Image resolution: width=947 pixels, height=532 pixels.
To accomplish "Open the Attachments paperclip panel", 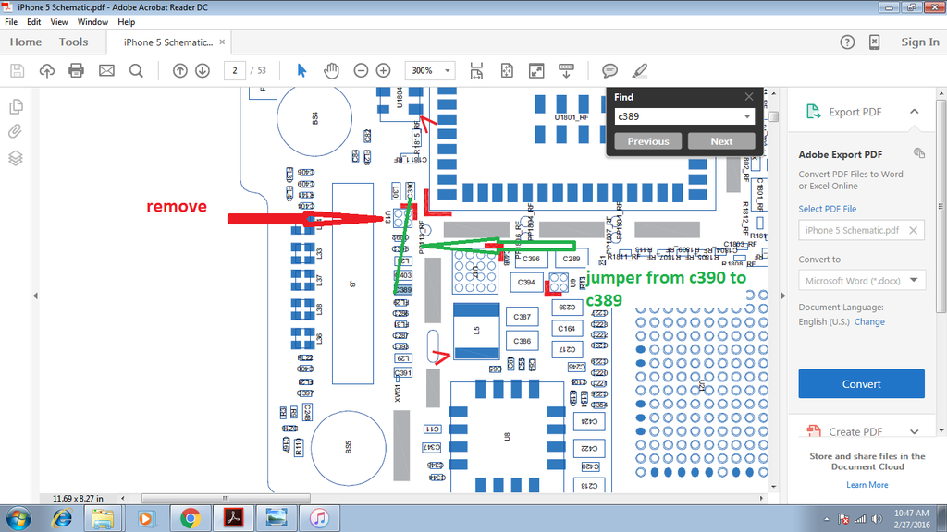I will [x=16, y=131].
